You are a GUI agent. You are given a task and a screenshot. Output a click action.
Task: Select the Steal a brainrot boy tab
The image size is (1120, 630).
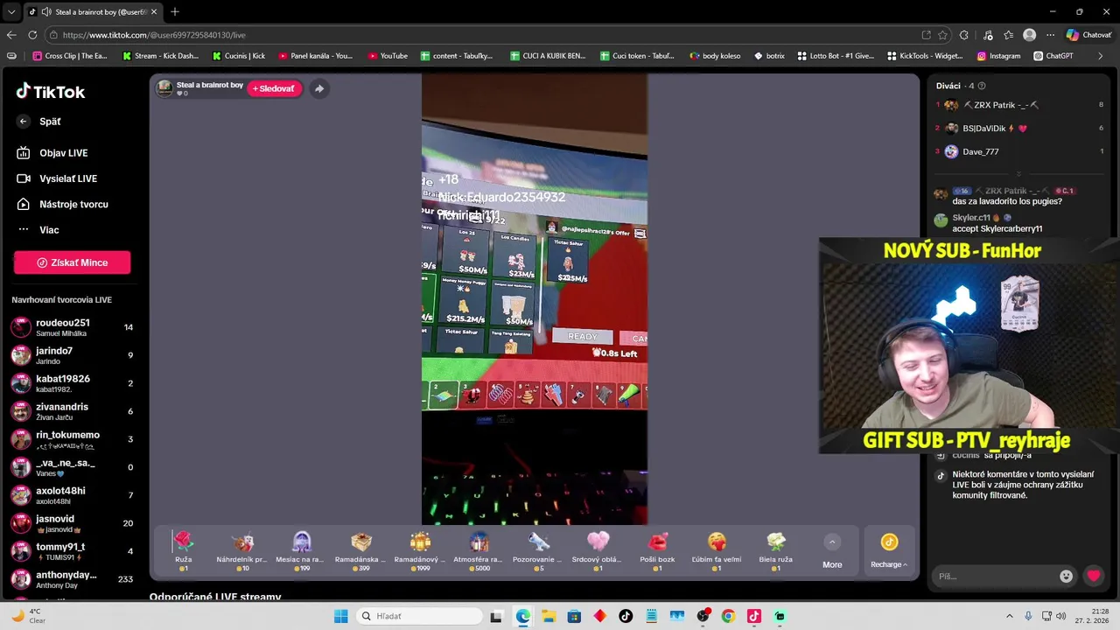click(92, 12)
